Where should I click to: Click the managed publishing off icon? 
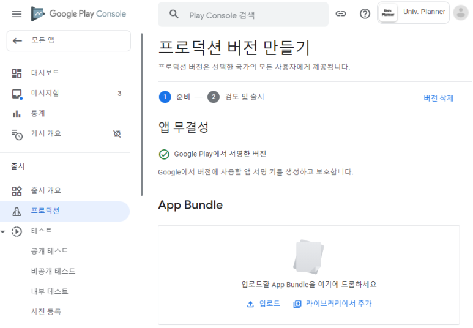click(x=117, y=133)
